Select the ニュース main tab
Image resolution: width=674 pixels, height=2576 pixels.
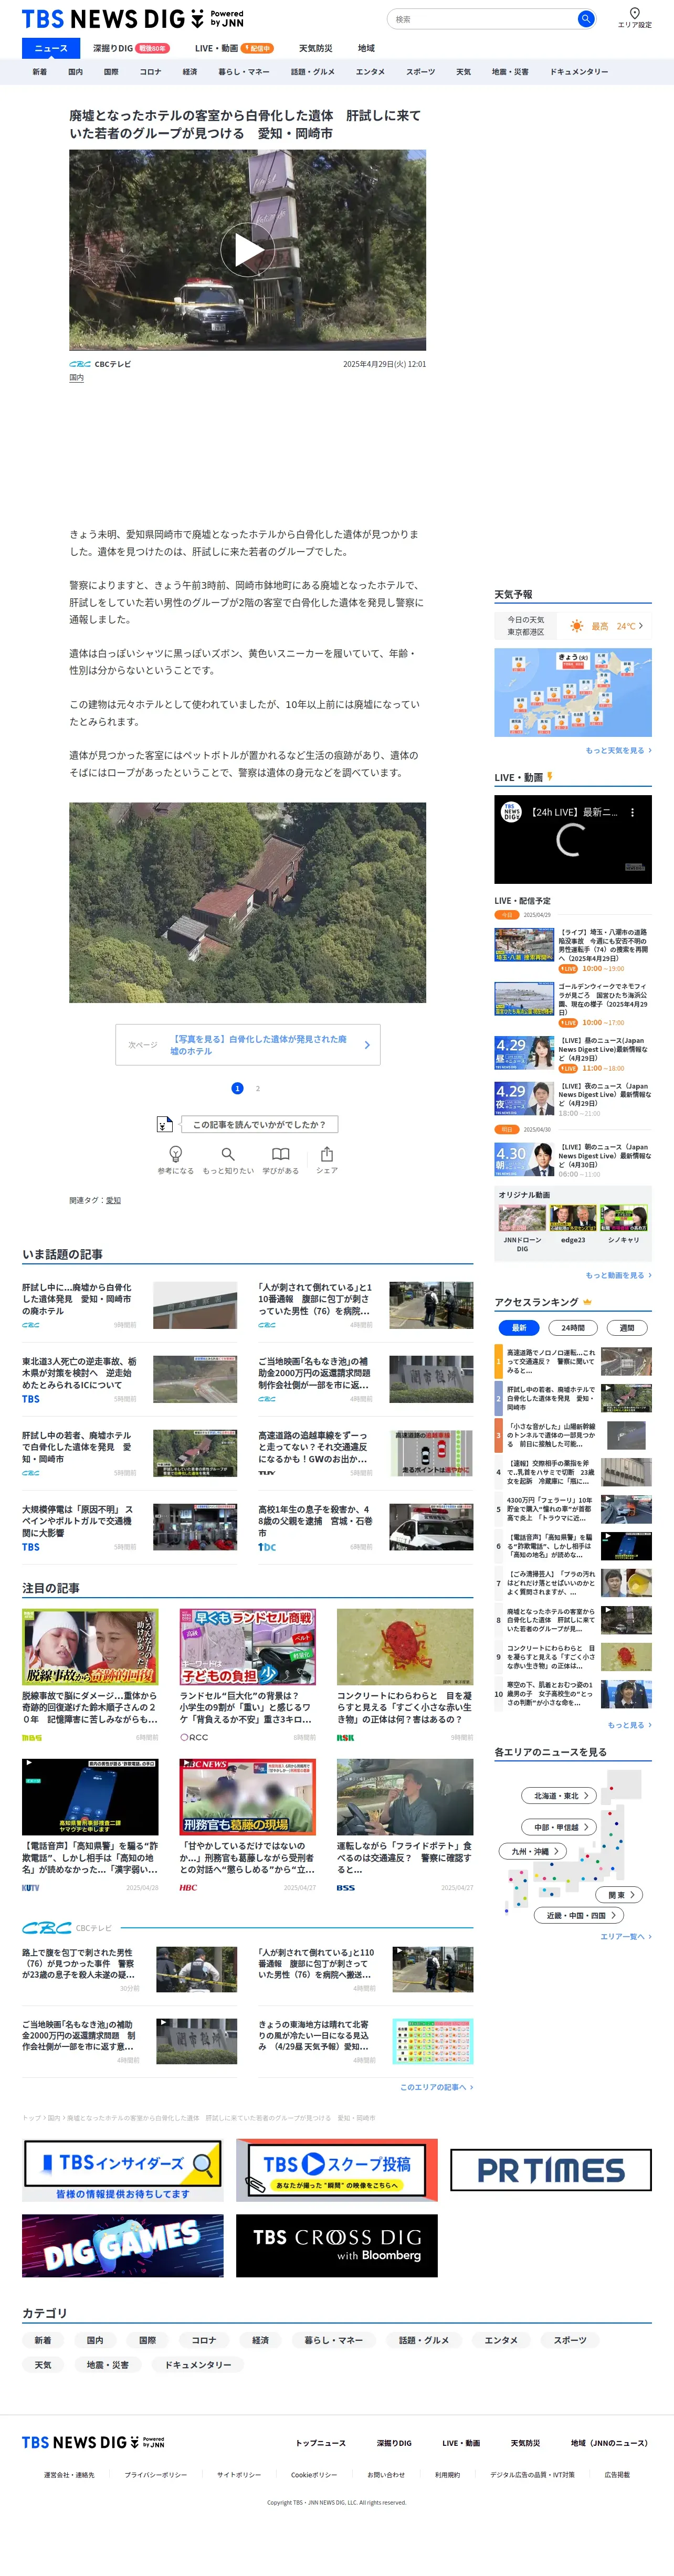51,48
